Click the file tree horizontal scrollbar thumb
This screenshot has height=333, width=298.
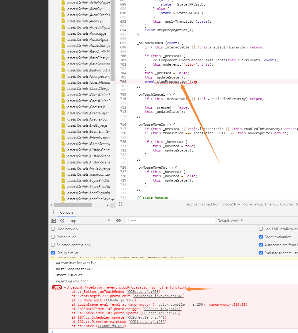coord(73,205)
